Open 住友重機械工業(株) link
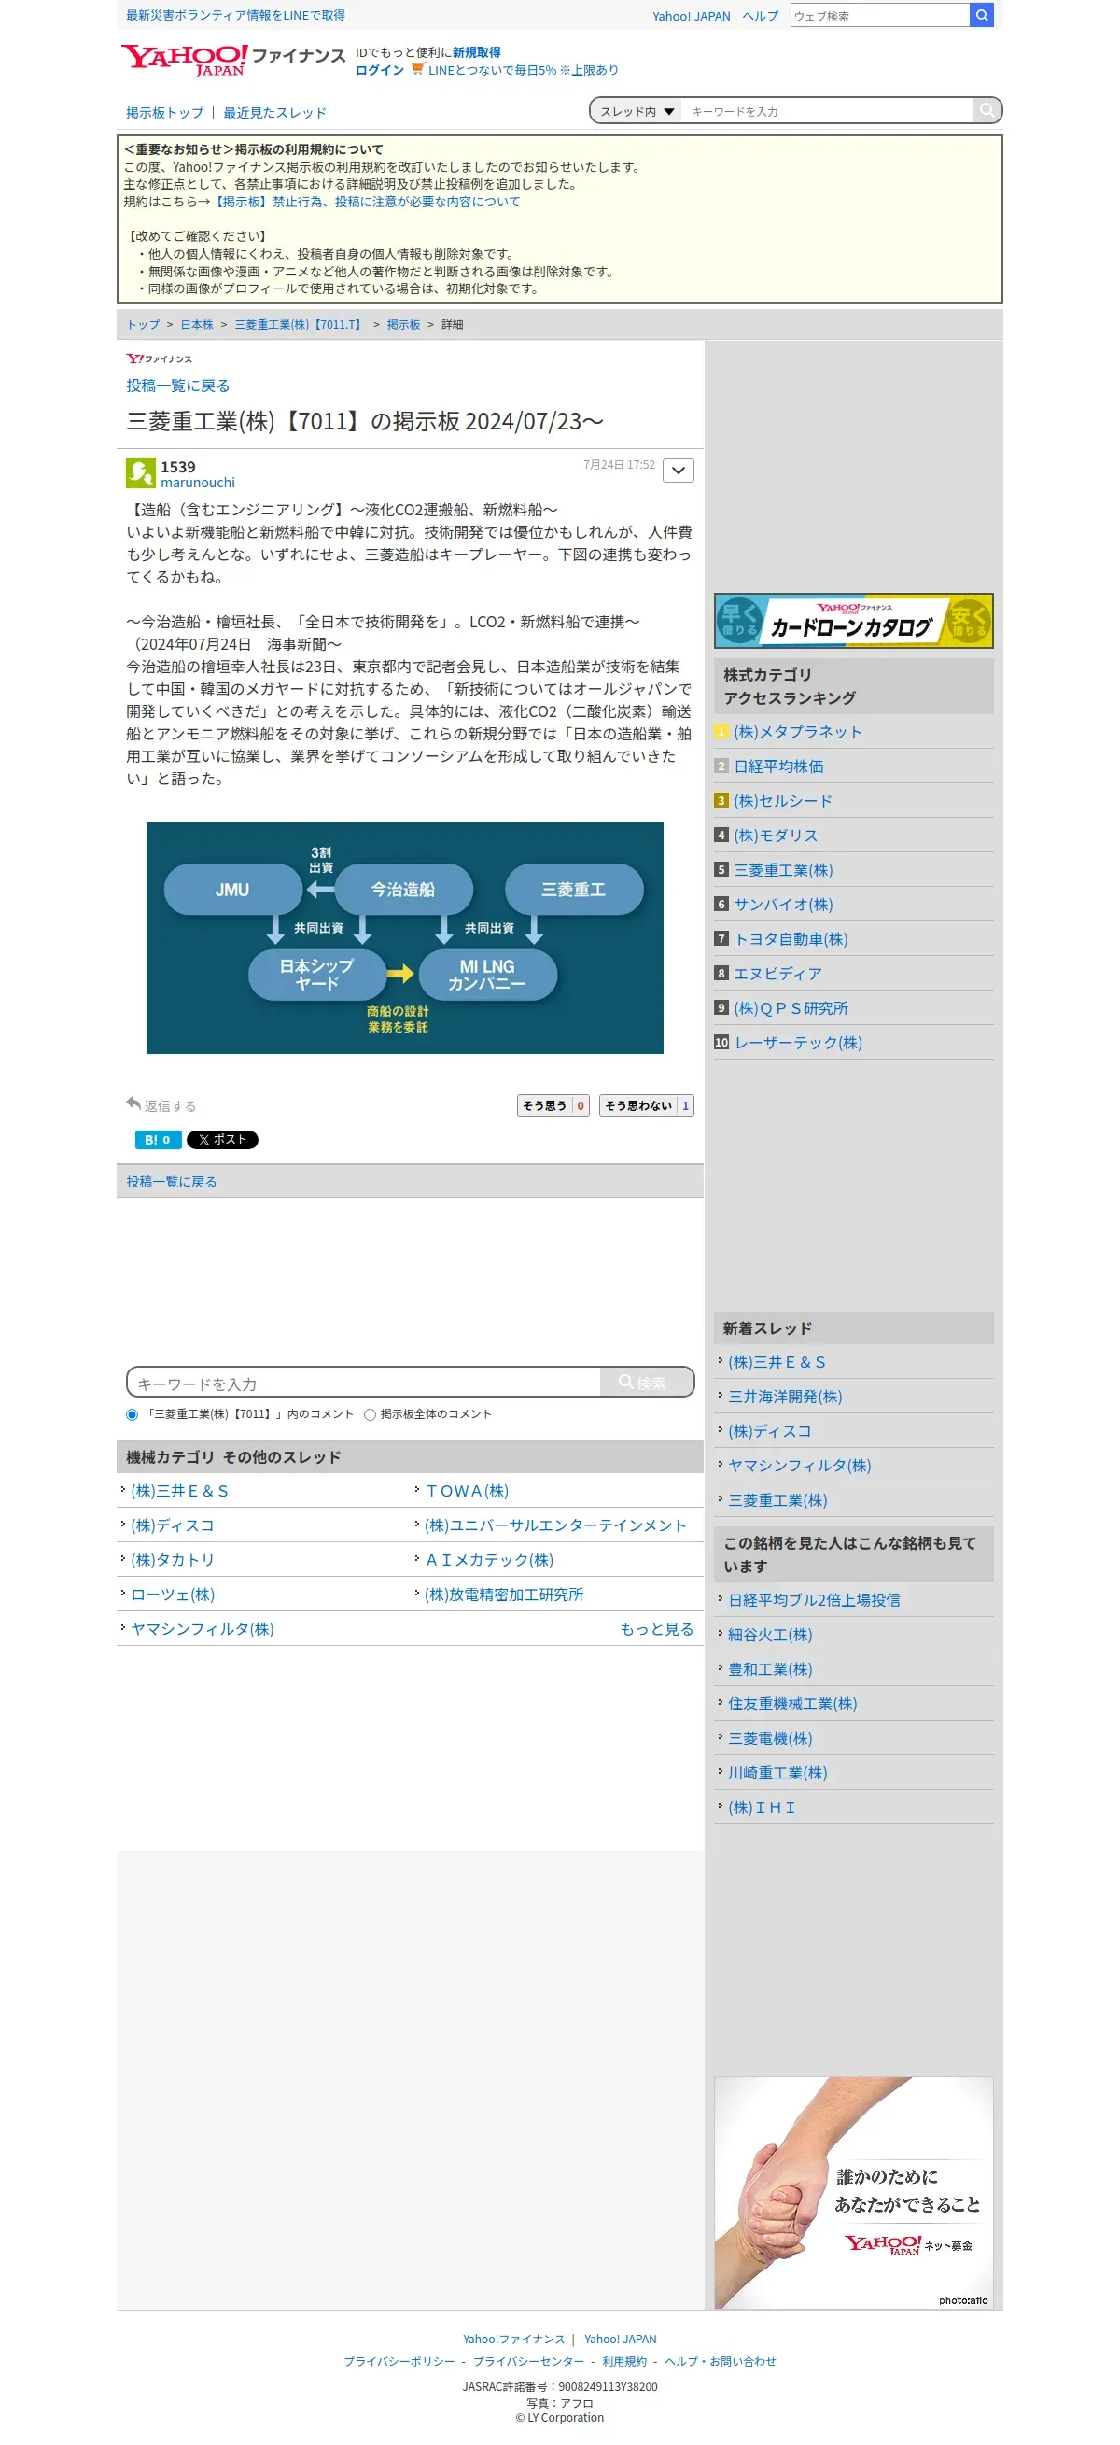Image resolution: width=1120 pixels, height=2445 pixels. tap(792, 1704)
